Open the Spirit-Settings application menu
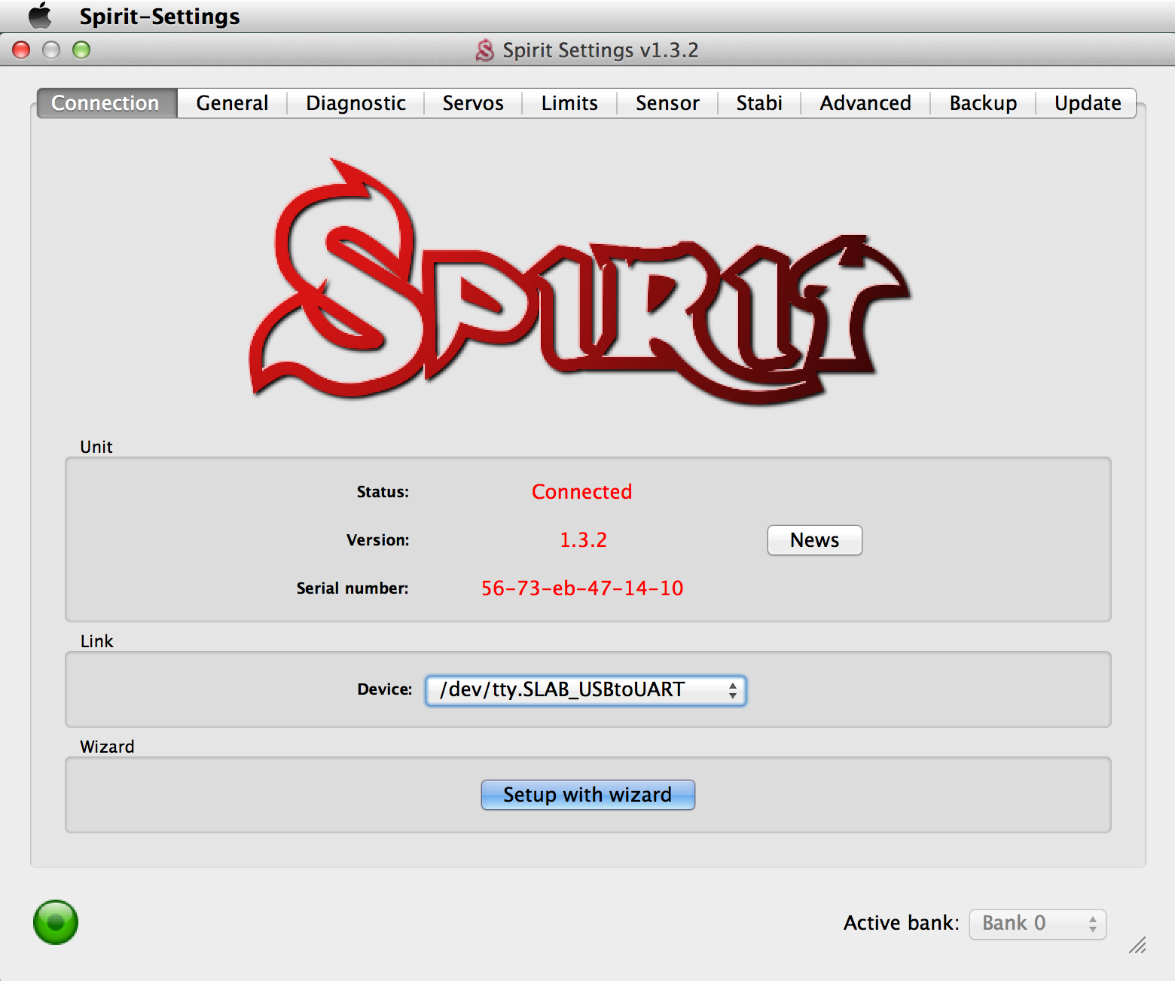The height and width of the screenshot is (981, 1175). pos(160,17)
